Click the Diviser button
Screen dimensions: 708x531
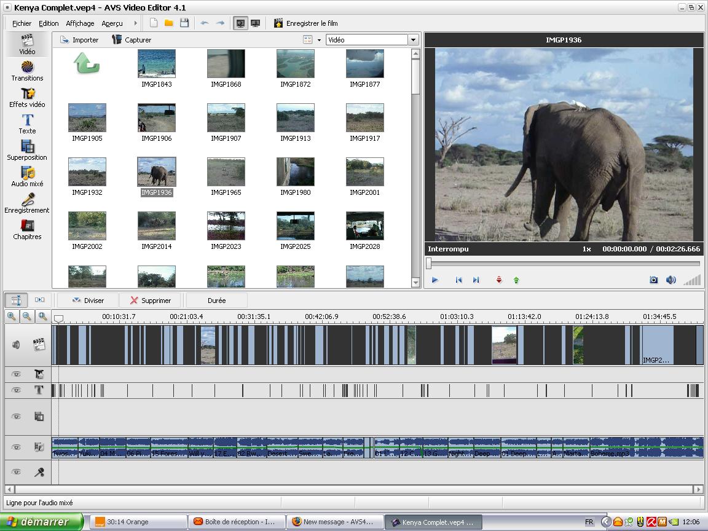pos(87,301)
